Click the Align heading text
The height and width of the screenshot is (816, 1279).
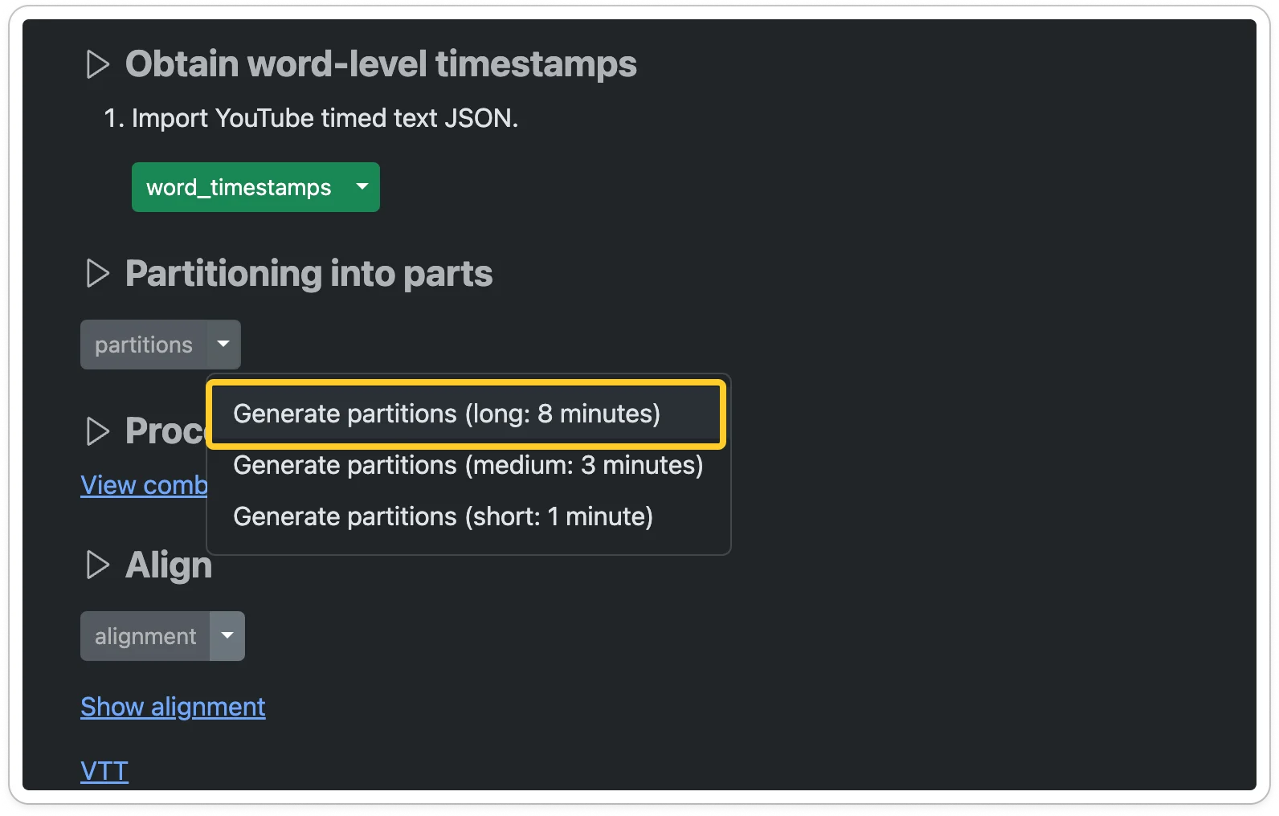click(169, 565)
